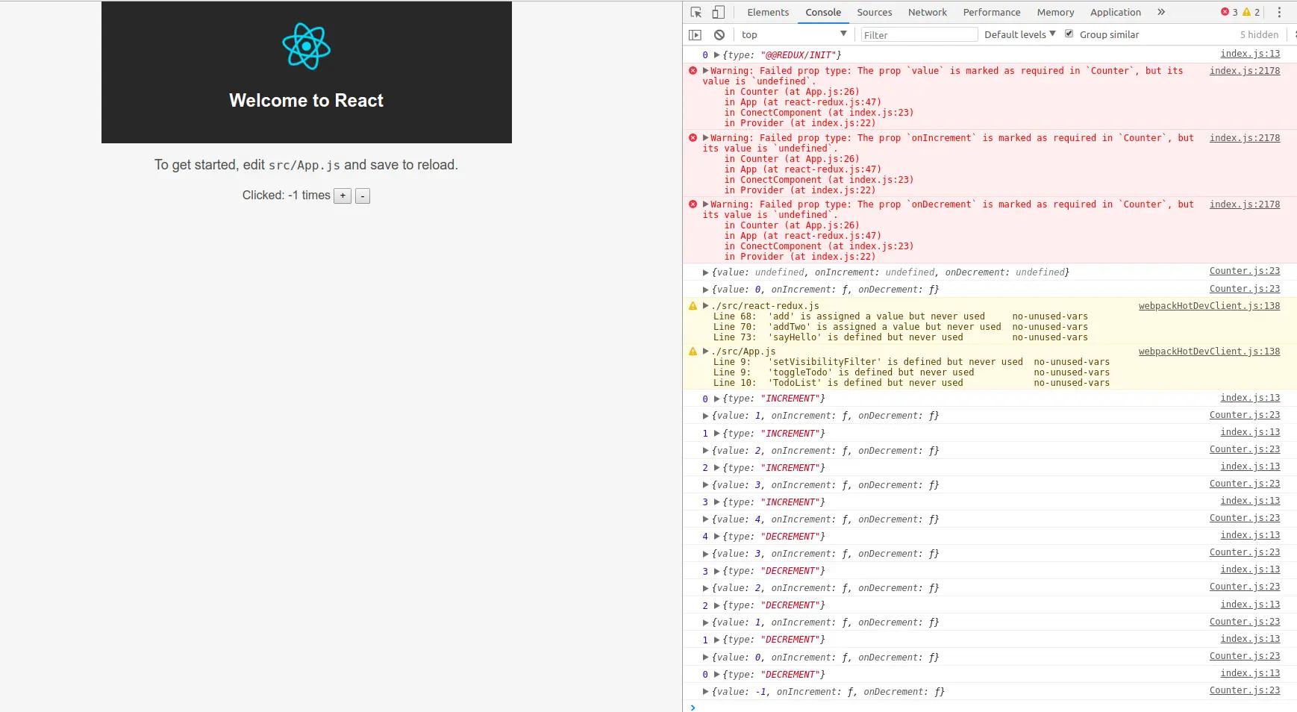The height and width of the screenshot is (712, 1297).
Task: Open the top JavaScript context dropdown
Action: pyautogui.click(x=793, y=34)
